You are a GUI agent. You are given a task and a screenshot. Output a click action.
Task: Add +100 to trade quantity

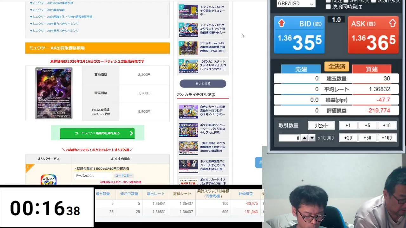tap(387, 138)
